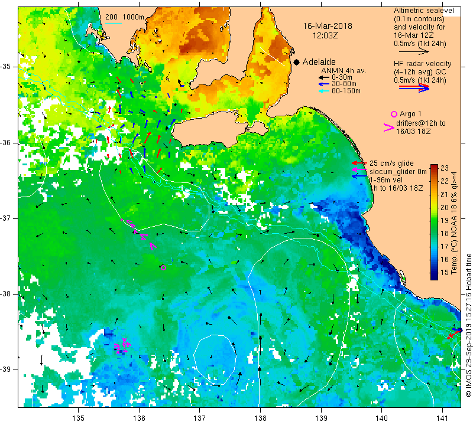
Task: Click the '141' longitude axis label
Action: pyautogui.click(x=442, y=418)
